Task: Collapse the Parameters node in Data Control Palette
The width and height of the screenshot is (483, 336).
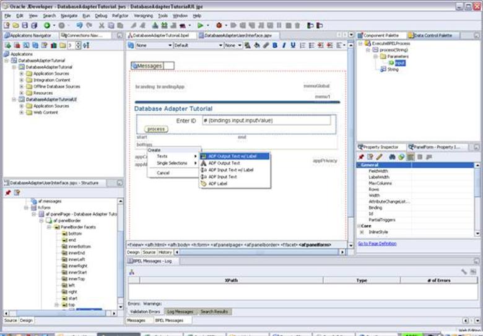Action: (x=375, y=56)
